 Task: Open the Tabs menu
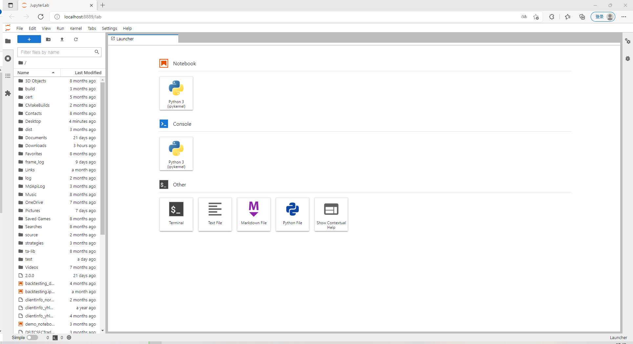click(92, 28)
